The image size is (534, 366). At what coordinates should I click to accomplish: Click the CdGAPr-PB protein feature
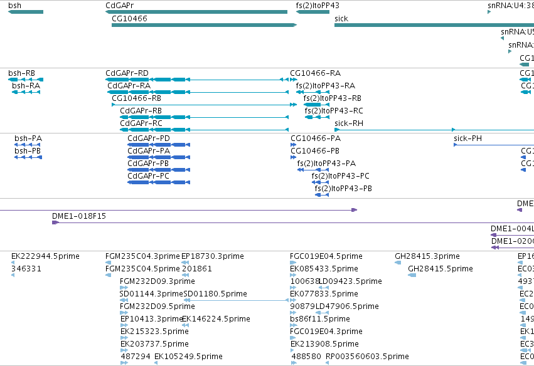pyautogui.click(x=159, y=170)
